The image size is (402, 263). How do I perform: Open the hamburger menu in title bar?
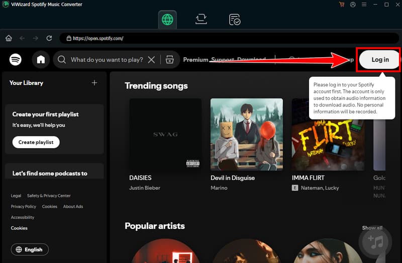(x=364, y=5)
